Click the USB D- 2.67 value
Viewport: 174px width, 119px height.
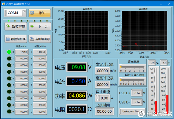click(x=137, y=102)
